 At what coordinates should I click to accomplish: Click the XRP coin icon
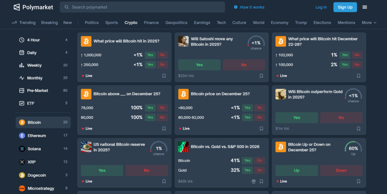pyautogui.click(x=22, y=162)
